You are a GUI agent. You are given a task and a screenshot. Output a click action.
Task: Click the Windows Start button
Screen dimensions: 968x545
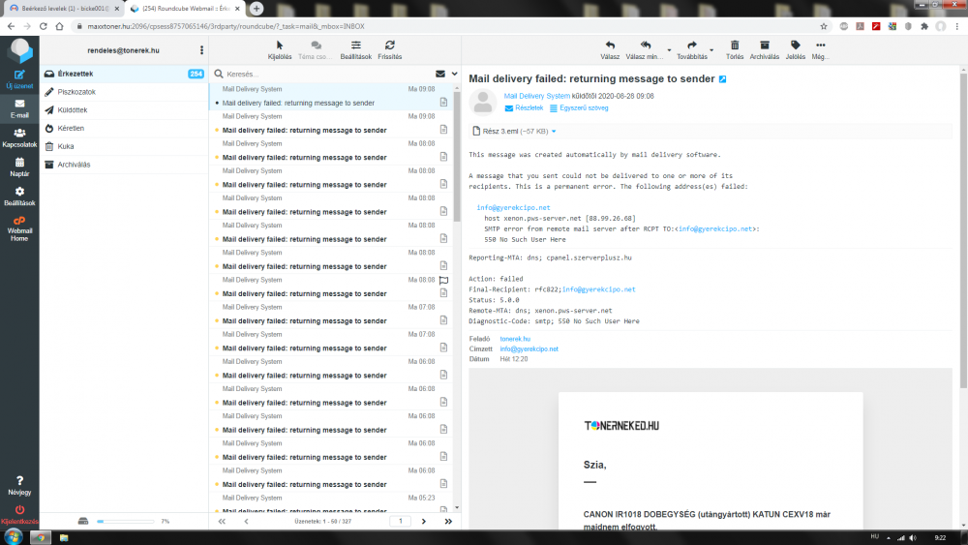pyautogui.click(x=13, y=537)
